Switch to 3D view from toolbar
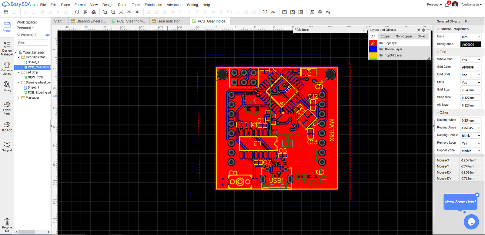This screenshot has width=485, height=235. coord(137,12)
